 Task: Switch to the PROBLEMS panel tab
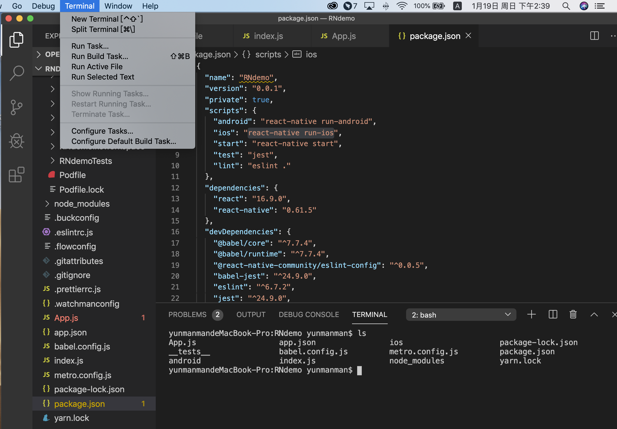195,315
